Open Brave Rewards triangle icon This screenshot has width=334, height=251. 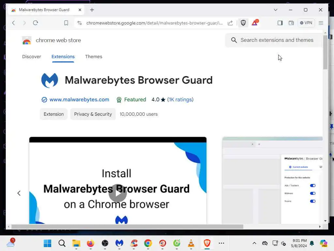(255, 23)
